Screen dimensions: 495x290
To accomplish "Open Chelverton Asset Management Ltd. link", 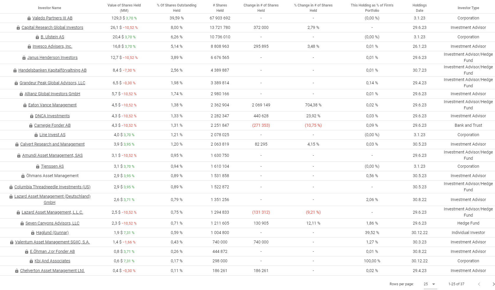I will pos(52,271).
